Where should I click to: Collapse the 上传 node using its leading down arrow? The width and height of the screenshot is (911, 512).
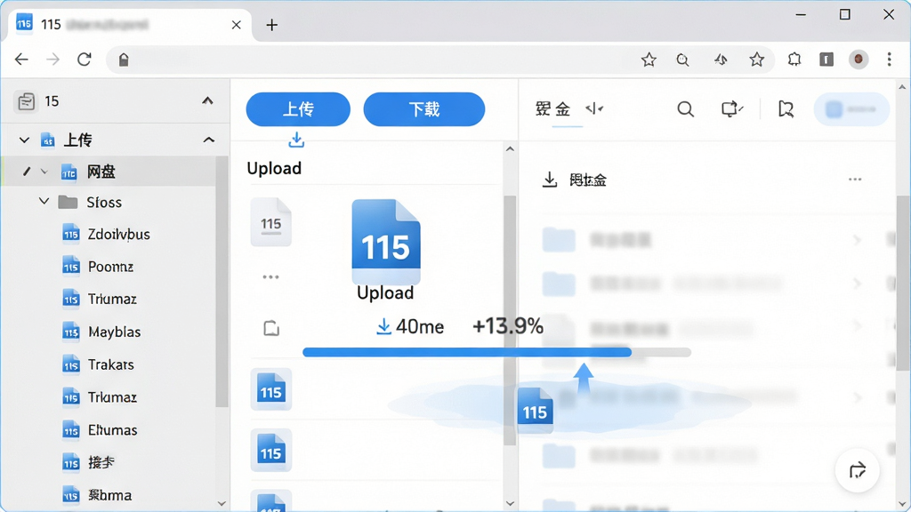pyautogui.click(x=24, y=140)
